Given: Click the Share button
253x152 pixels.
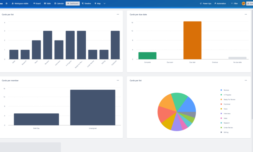Looking at the screenshot, I should tap(250, 3).
